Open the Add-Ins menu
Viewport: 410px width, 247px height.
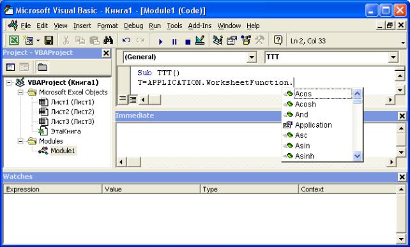(x=199, y=26)
